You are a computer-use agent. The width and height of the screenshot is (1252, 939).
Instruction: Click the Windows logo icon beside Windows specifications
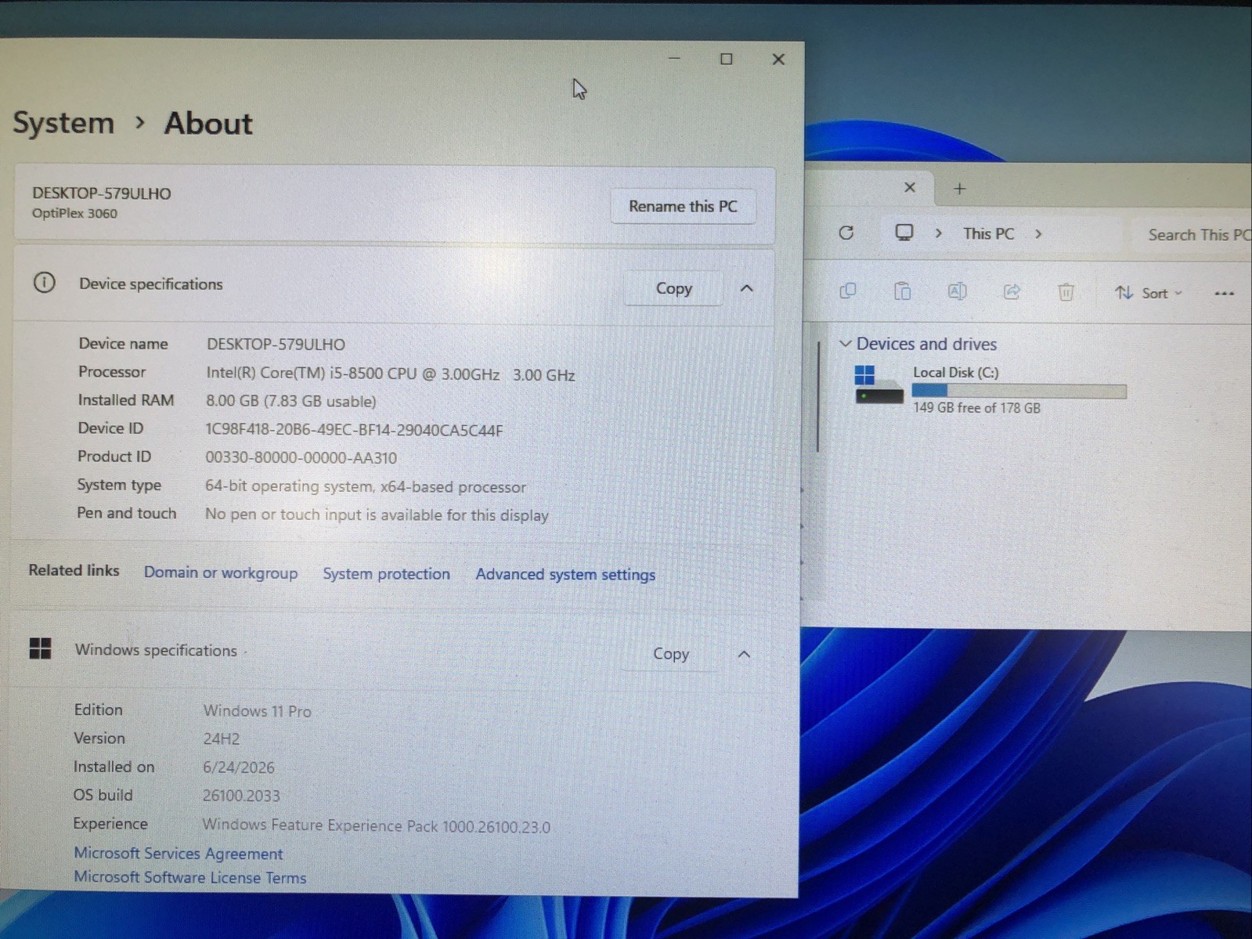(40, 648)
